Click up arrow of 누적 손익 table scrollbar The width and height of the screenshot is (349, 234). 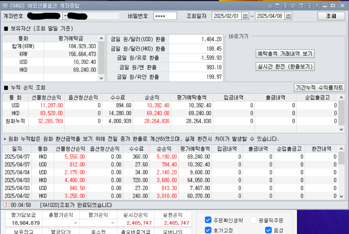click(341, 97)
